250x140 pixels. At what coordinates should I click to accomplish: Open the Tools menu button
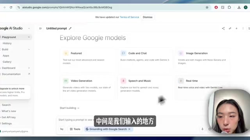[75, 129]
